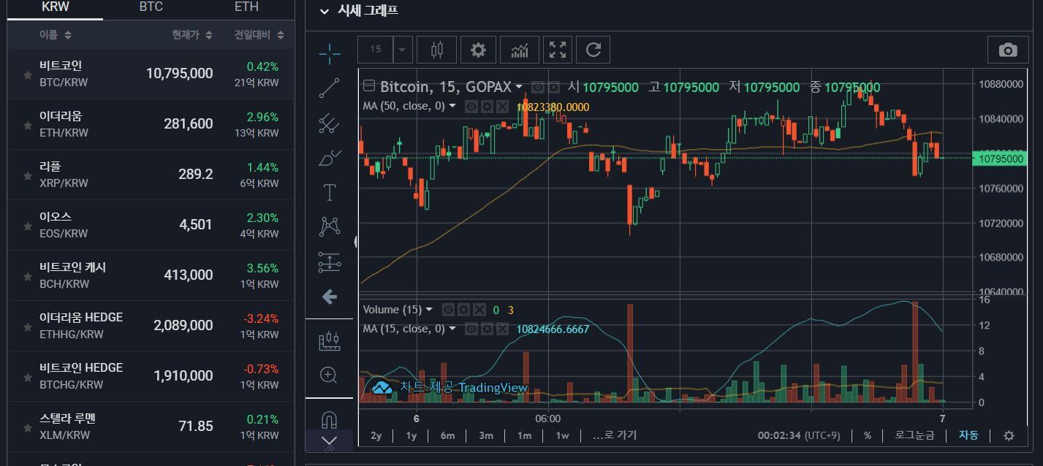The image size is (1043, 466).
Task: Select the pattern drawing tool
Action: (x=330, y=226)
